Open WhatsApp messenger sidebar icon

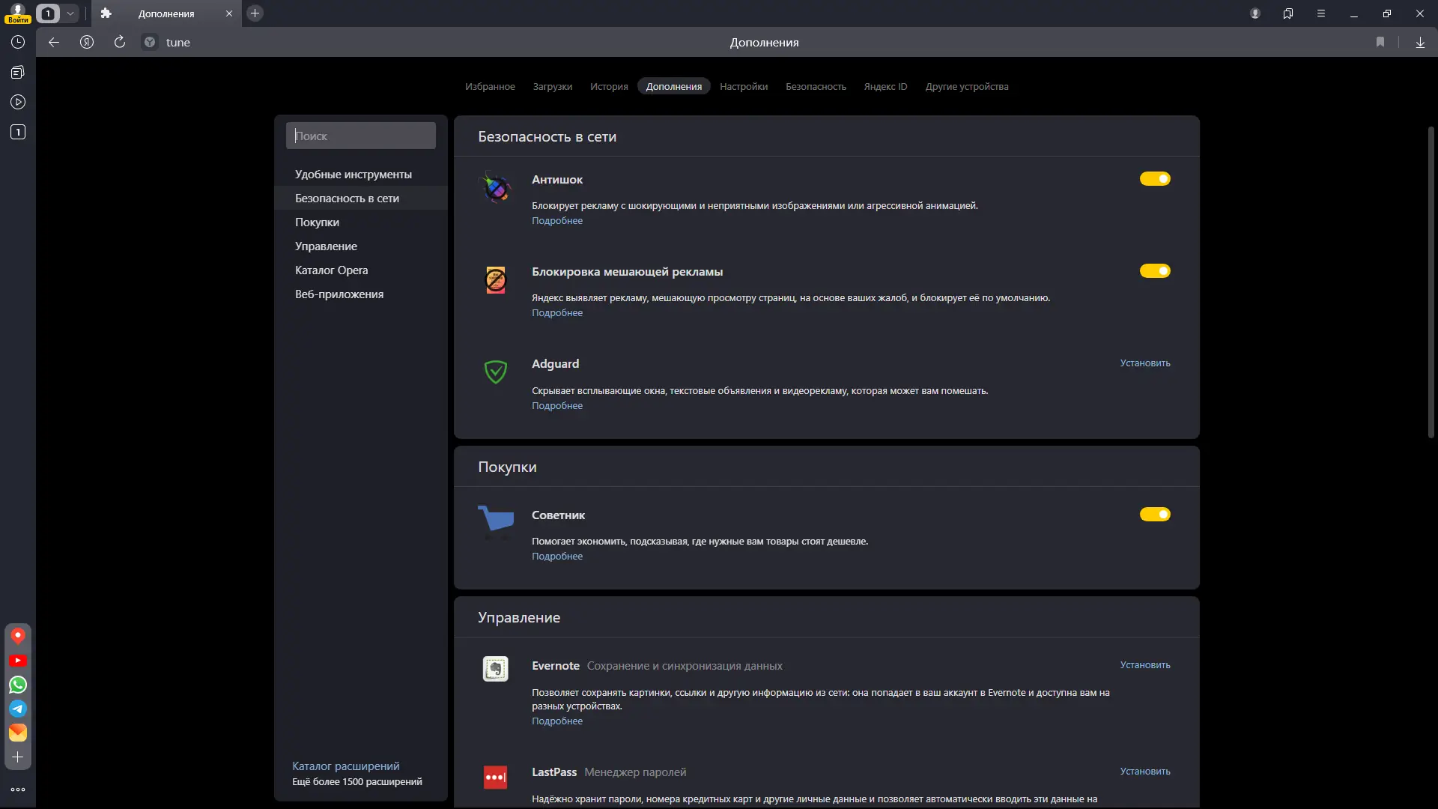(x=18, y=685)
